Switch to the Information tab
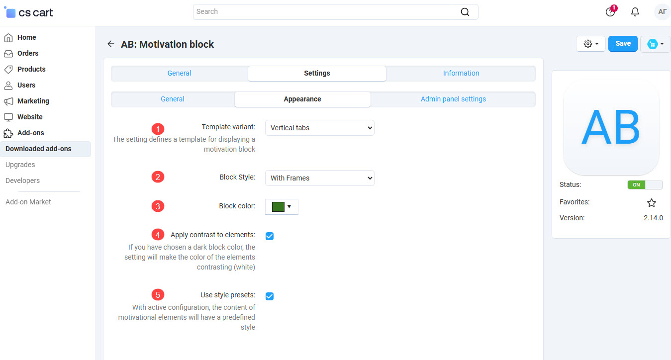The height and width of the screenshot is (360, 671). pos(461,73)
